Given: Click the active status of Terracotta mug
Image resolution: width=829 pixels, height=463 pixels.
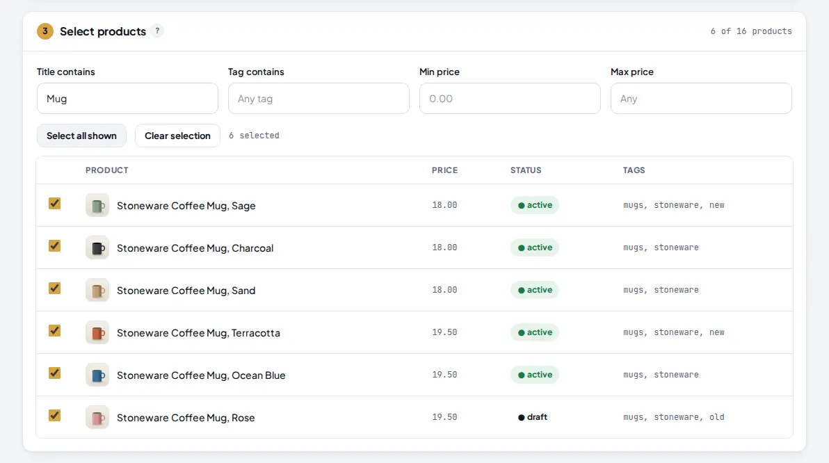Looking at the screenshot, I should coord(535,332).
